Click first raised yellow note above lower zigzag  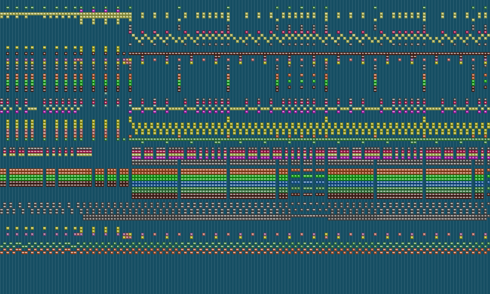pos(130,118)
